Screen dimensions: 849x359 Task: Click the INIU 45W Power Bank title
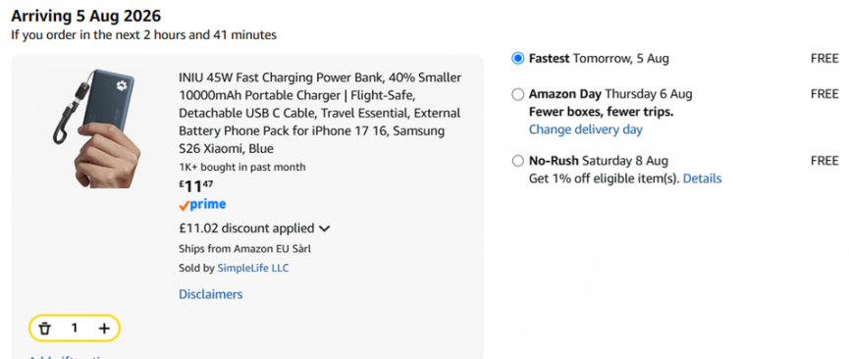tap(320, 113)
